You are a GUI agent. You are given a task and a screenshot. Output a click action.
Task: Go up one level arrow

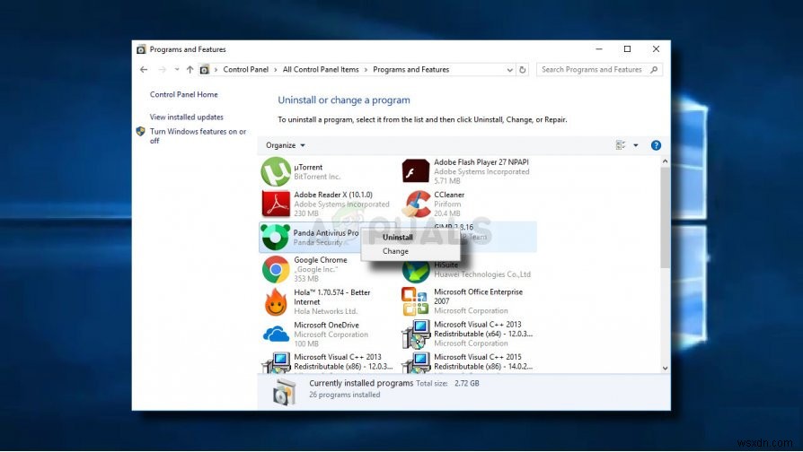(x=190, y=70)
